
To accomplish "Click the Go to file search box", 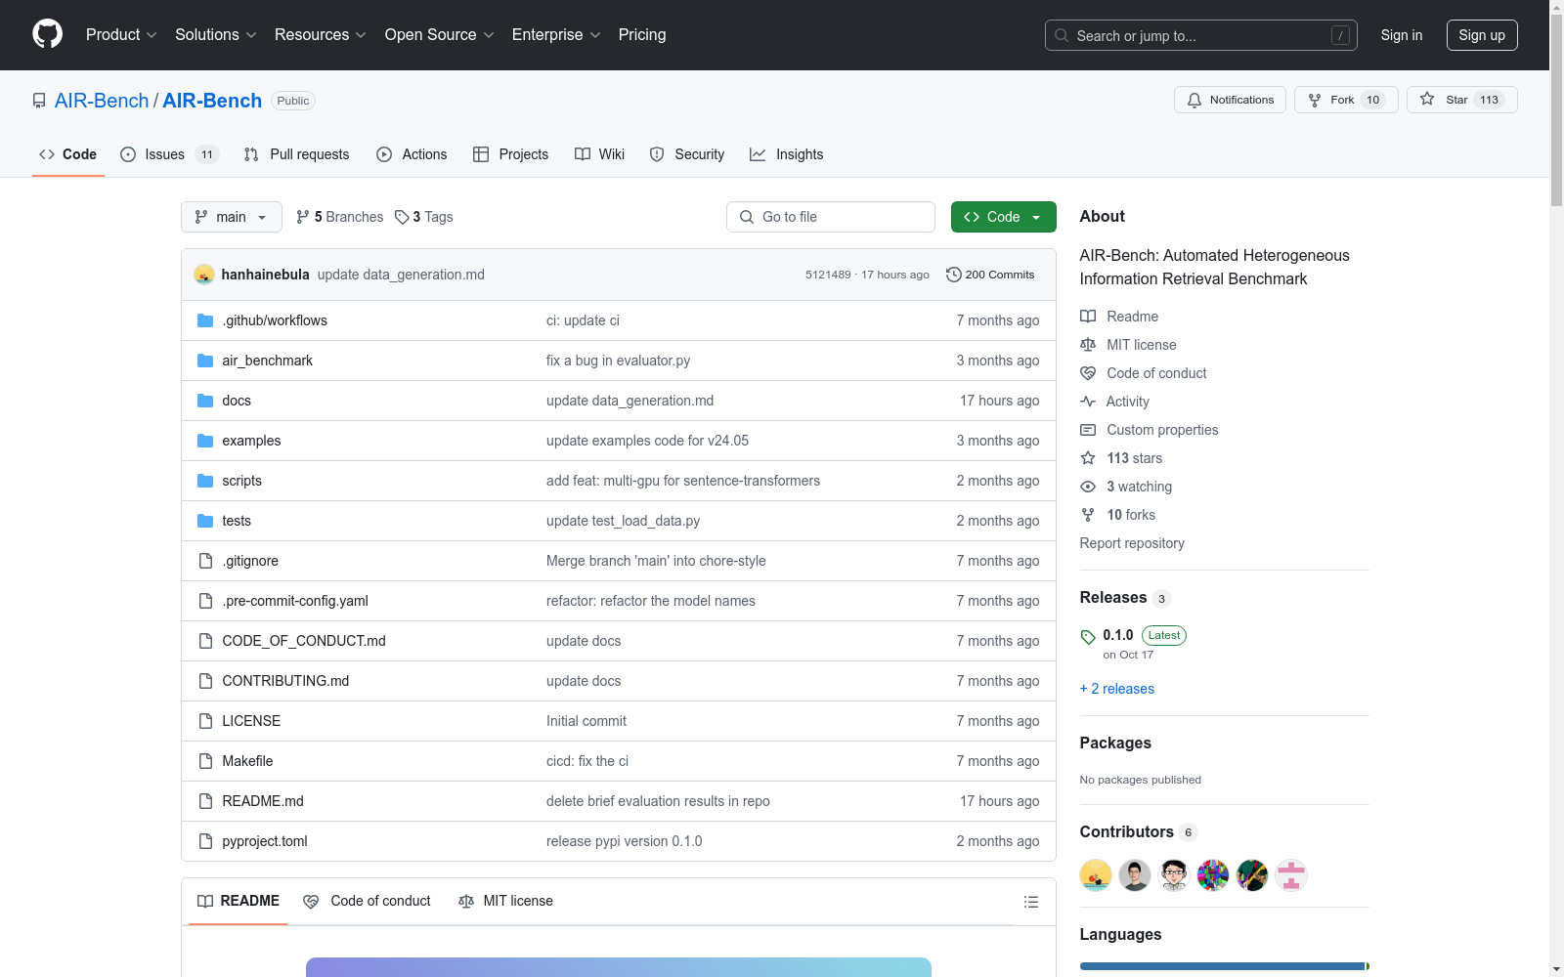I will click(x=831, y=217).
